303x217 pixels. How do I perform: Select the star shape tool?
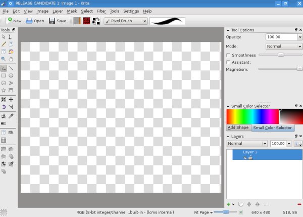click(4, 90)
